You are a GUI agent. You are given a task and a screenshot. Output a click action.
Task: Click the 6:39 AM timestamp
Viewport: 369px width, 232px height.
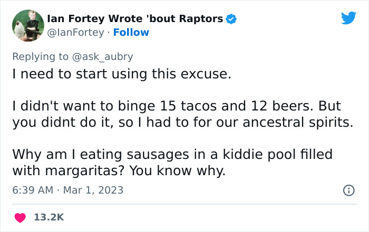pyautogui.click(x=33, y=189)
